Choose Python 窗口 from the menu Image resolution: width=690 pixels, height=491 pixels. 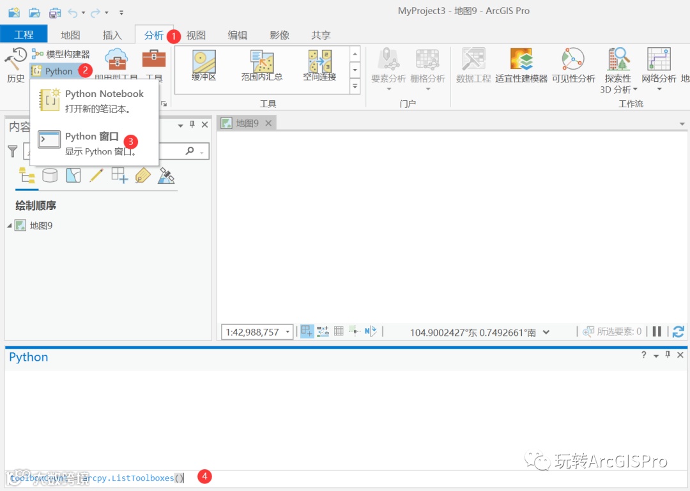[94, 144]
